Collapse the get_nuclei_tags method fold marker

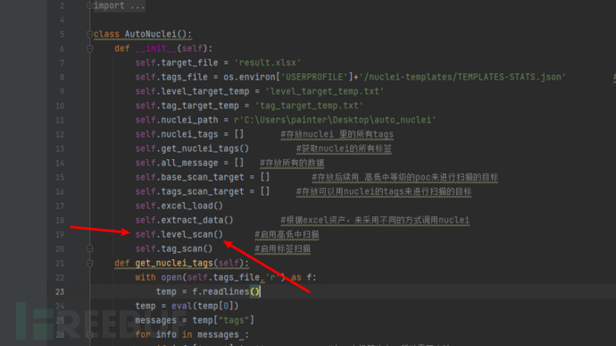89,264
